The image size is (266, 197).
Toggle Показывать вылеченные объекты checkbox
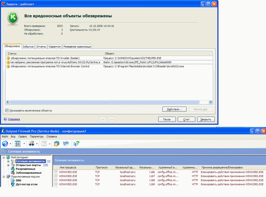[7, 111]
